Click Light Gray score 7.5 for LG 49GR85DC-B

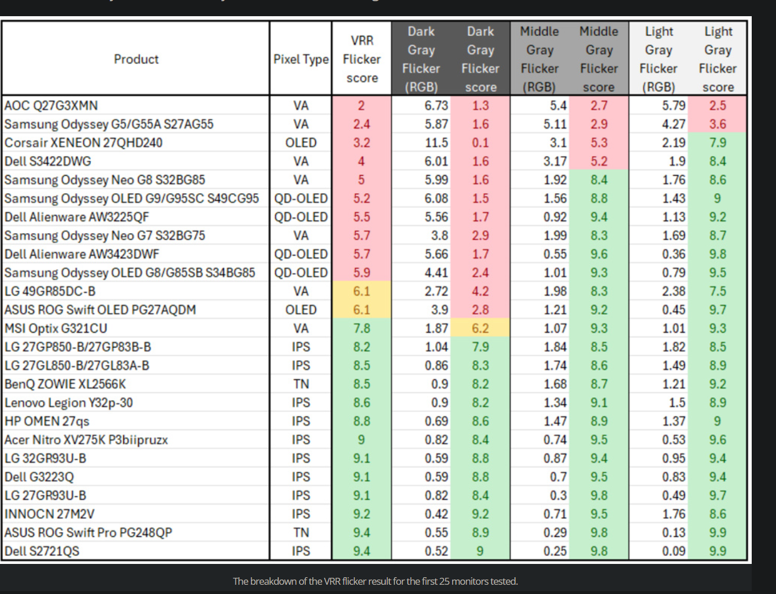tap(718, 292)
